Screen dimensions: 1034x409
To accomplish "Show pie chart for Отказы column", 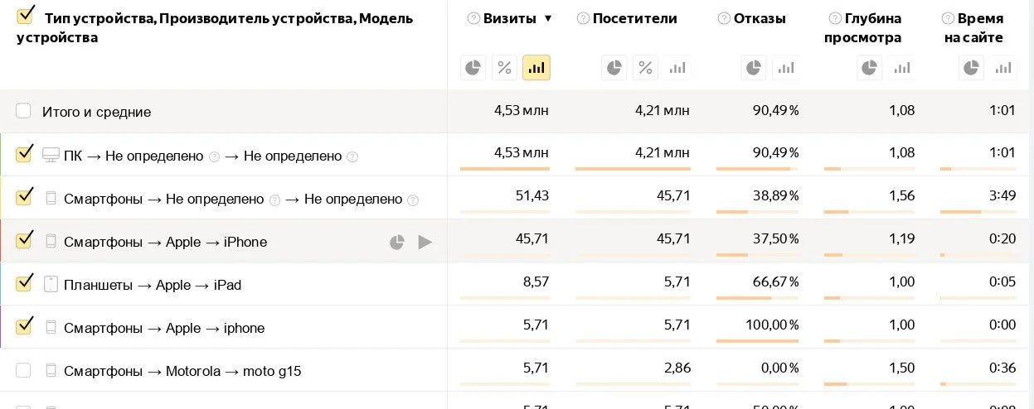I will coord(753,68).
